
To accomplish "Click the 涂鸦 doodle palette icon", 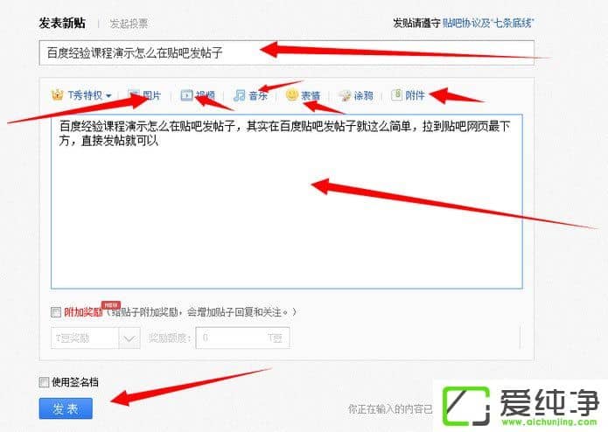I will tap(345, 95).
